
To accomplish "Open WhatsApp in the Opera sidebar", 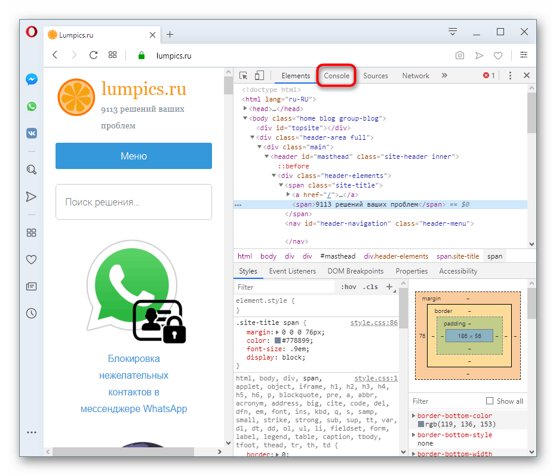I will click(x=32, y=106).
